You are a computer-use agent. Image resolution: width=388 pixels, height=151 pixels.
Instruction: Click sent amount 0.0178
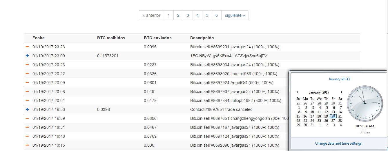pyautogui.click(x=150, y=100)
